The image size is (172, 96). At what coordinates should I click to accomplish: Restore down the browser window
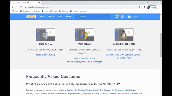(x=153, y=3)
